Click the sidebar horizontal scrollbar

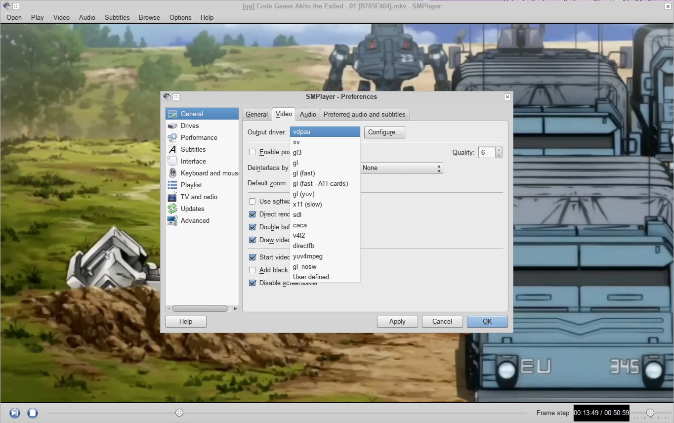click(200, 309)
